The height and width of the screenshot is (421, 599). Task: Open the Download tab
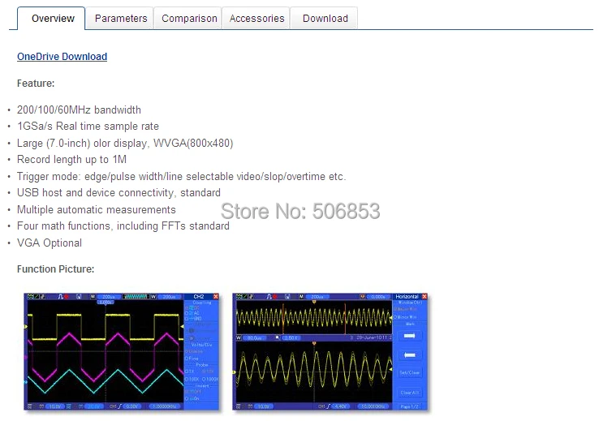click(x=325, y=19)
